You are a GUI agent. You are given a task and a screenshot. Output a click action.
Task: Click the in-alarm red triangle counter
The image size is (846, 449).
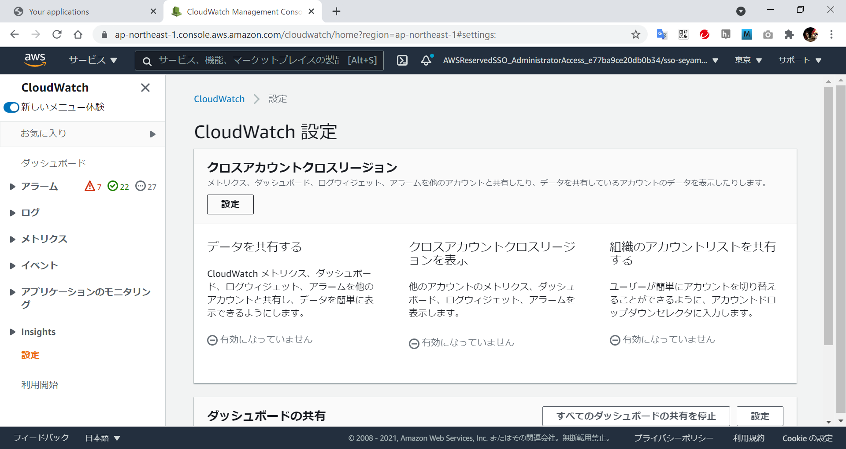pos(93,186)
